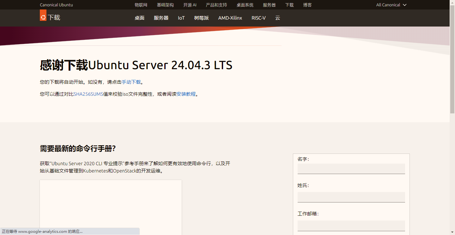Click the google-analytics status bar text
The width and height of the screenshot is (455, 235).
pos(42,232)
